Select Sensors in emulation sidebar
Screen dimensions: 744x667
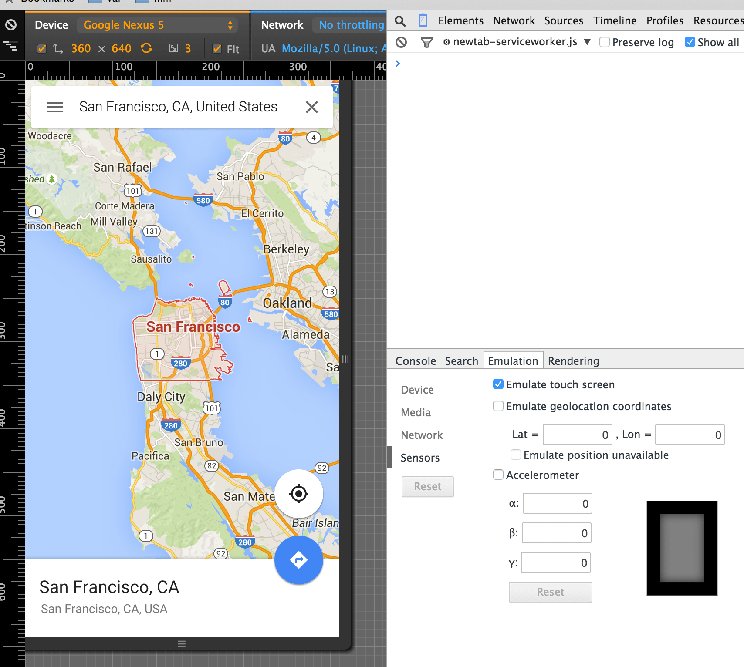click(x=420, y=458)
